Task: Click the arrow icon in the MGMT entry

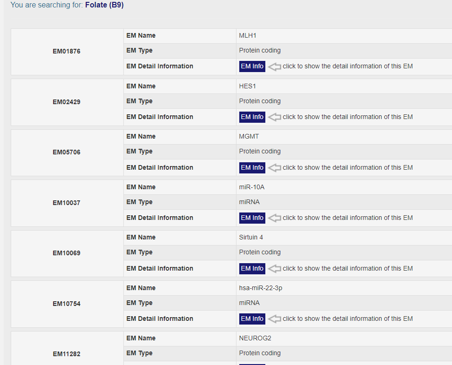Action: (275, 168)
